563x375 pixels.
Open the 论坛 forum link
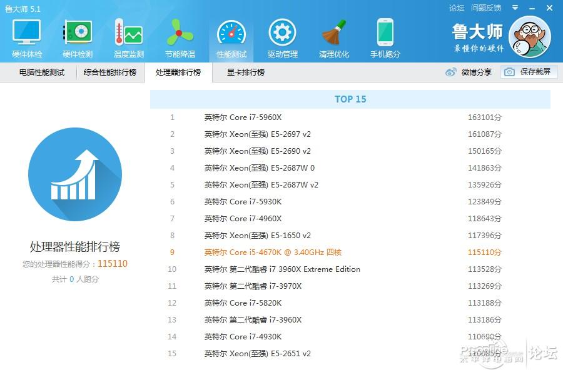pos(457,7)
